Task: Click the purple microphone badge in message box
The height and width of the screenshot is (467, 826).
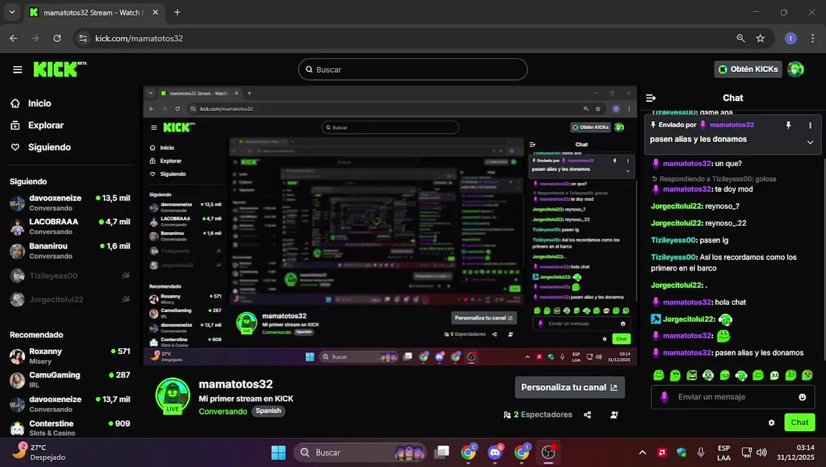Action: click(x=664, y=397)
